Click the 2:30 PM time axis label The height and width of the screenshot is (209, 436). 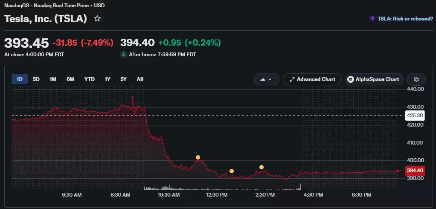click(x=265, y=195)
